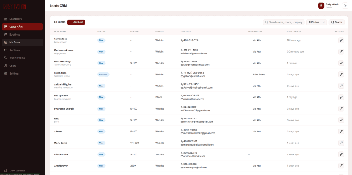Image resolution: width=352 pixels, height=175 pixels.
Task: Click the Status column header
Action: (101, 32)
